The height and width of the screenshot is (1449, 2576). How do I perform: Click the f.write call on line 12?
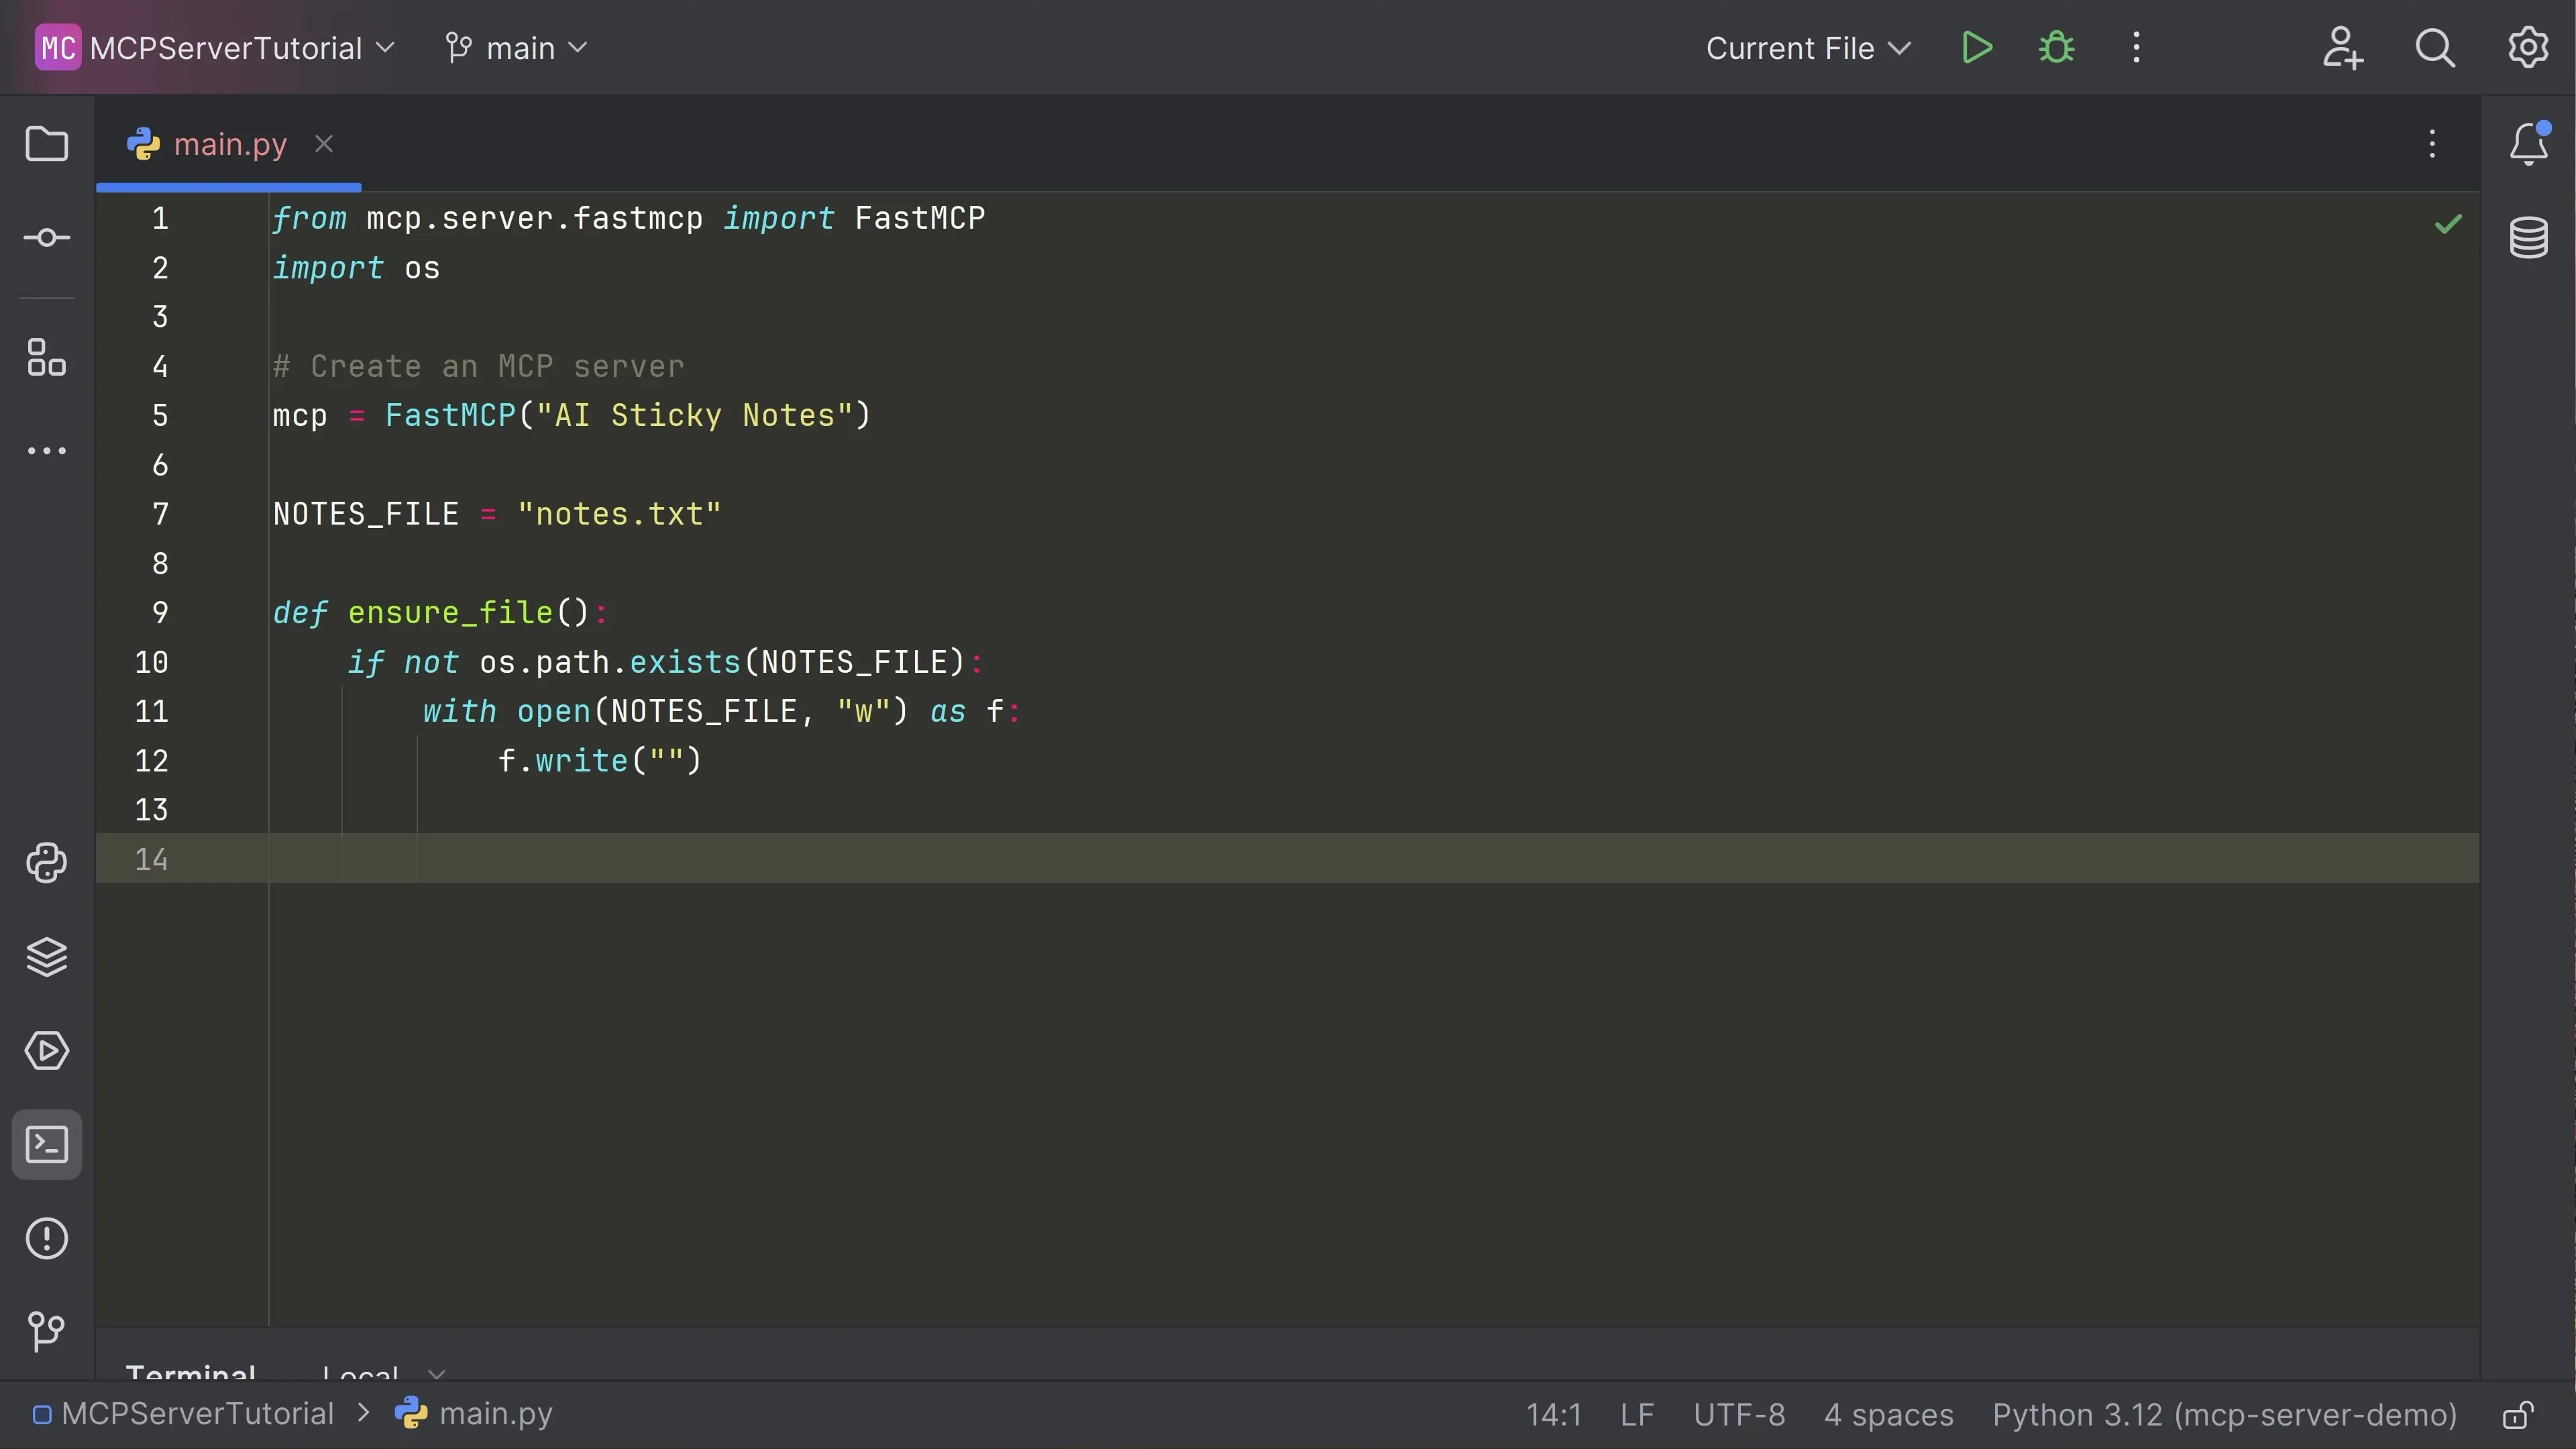(599, 760)
